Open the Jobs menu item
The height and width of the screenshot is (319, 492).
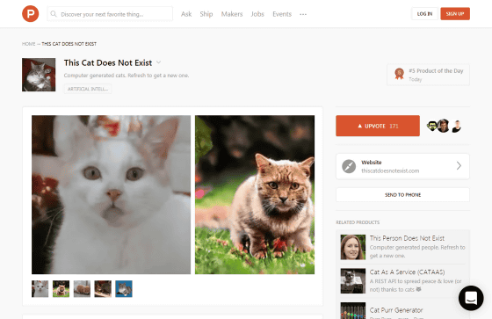pyautogui.click(x=257, y=14)
